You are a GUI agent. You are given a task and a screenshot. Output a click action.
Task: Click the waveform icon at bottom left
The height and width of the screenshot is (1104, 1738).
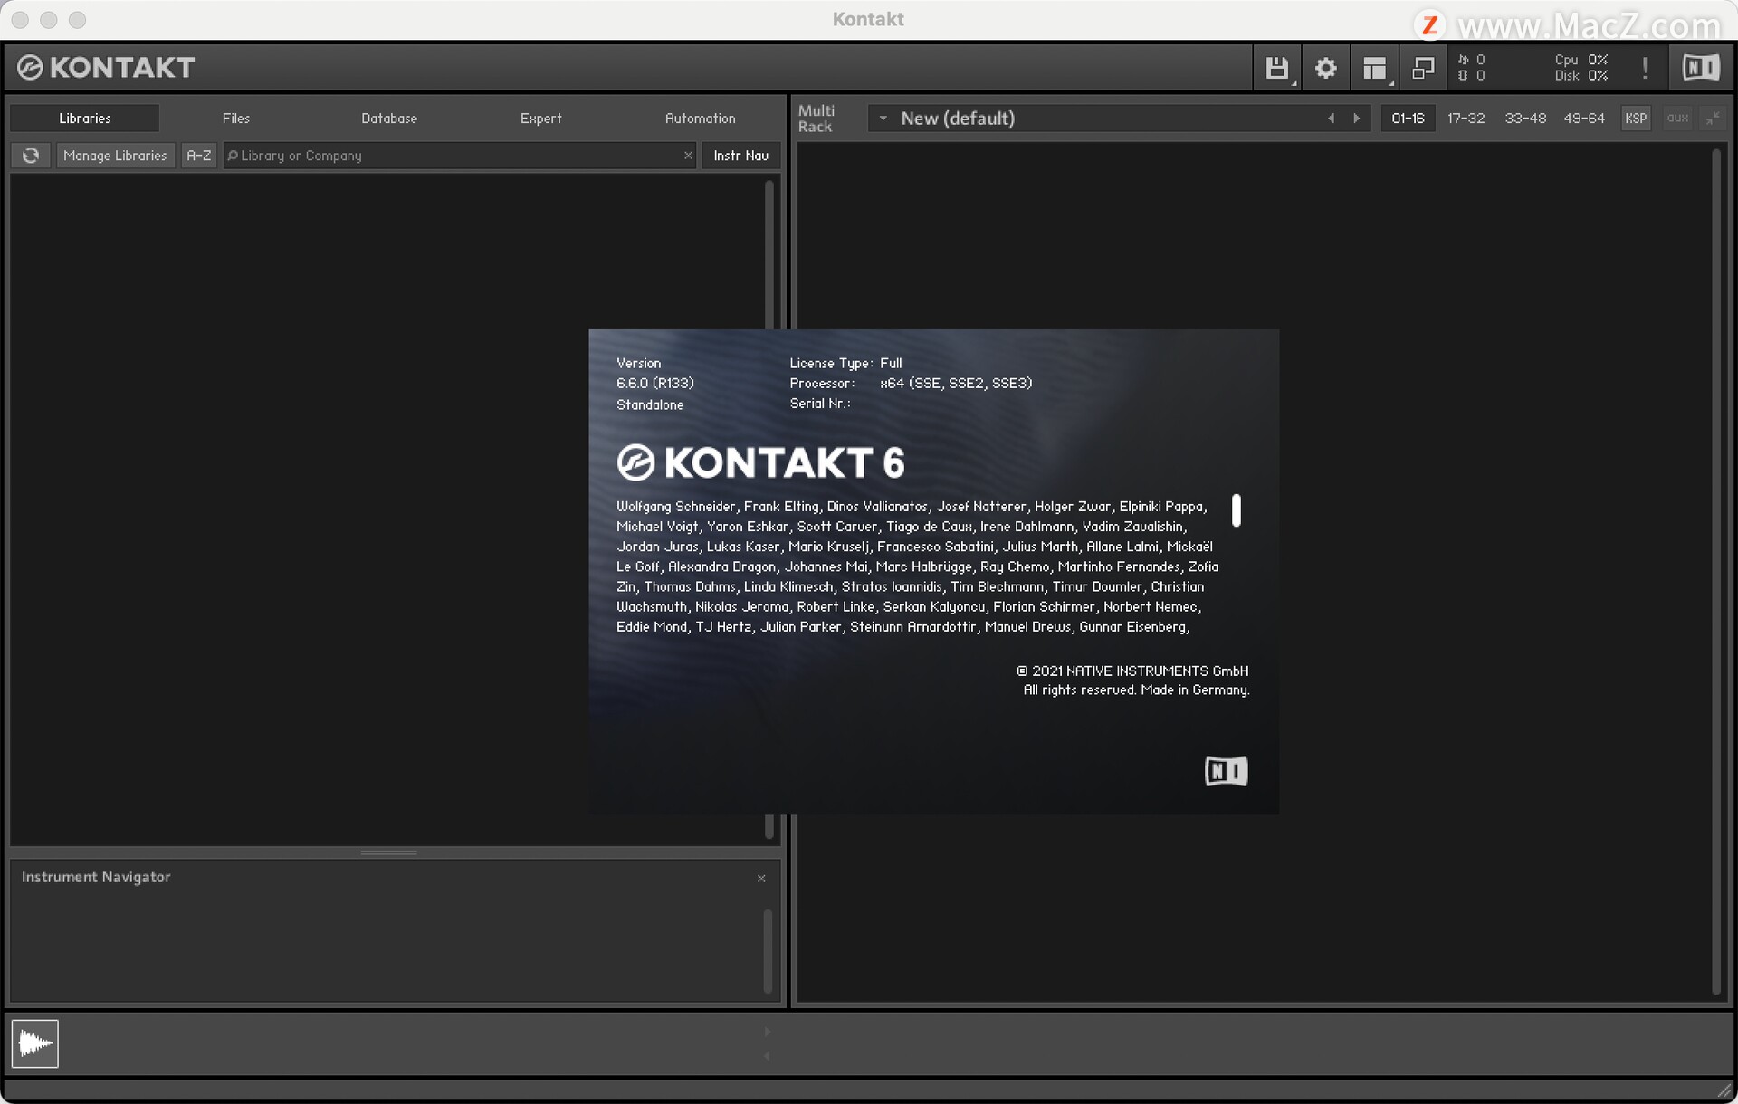point(35,1043)
